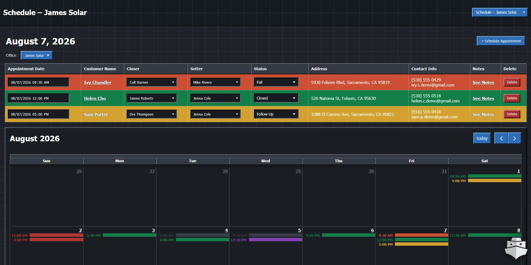This screenshot has height=265, width=531.
Task: Change the Fail status dropdown
Action: 276,82
